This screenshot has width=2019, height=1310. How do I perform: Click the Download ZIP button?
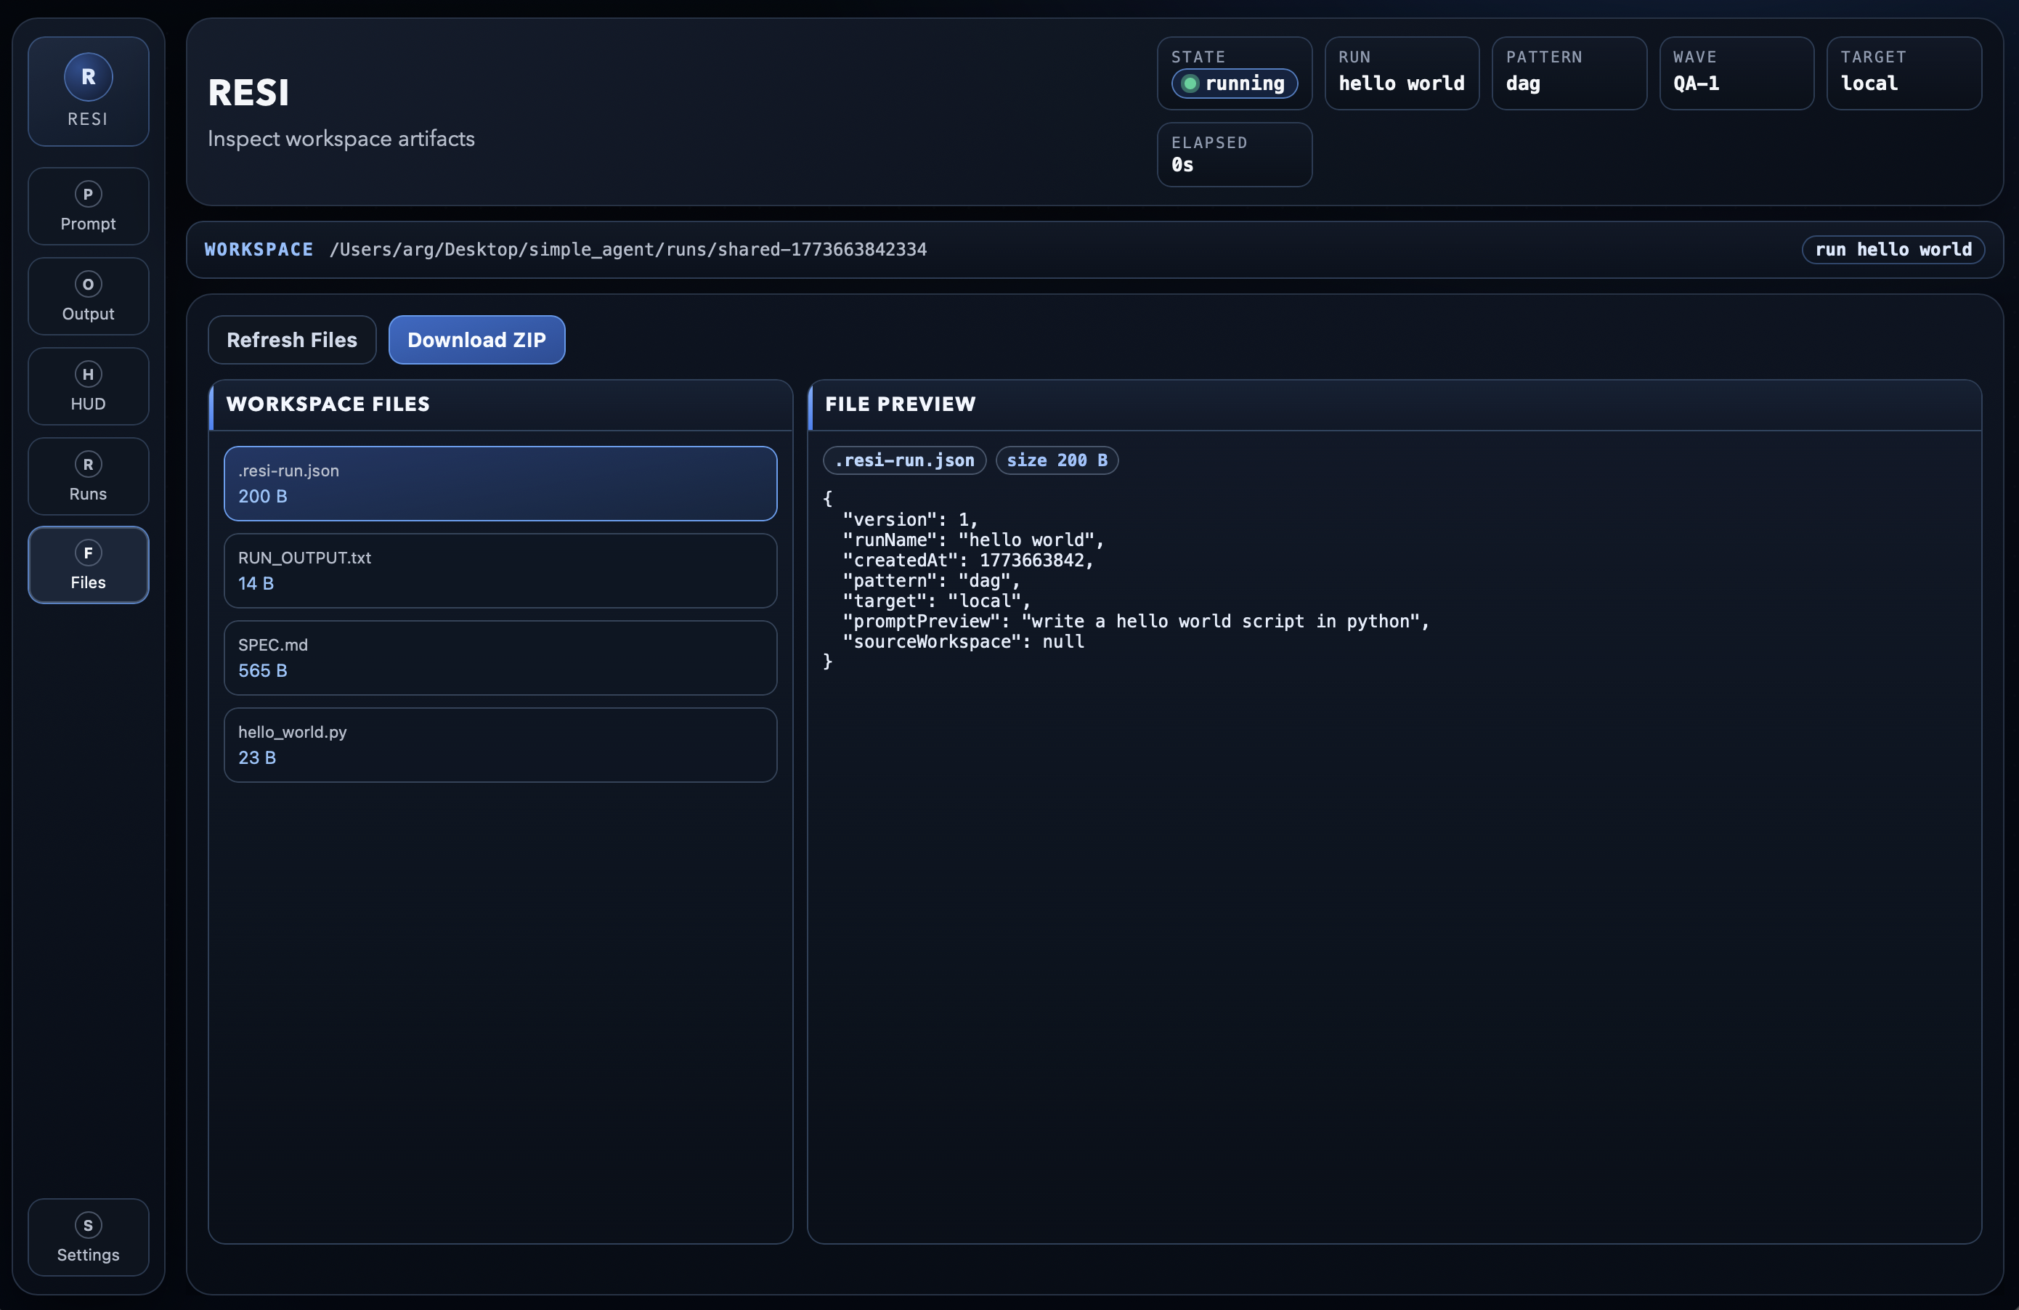coord(476,339)
